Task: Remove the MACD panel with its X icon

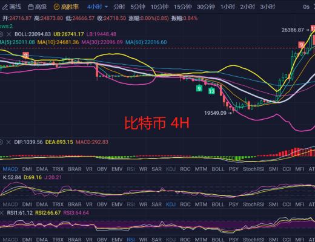Action: 8,142
